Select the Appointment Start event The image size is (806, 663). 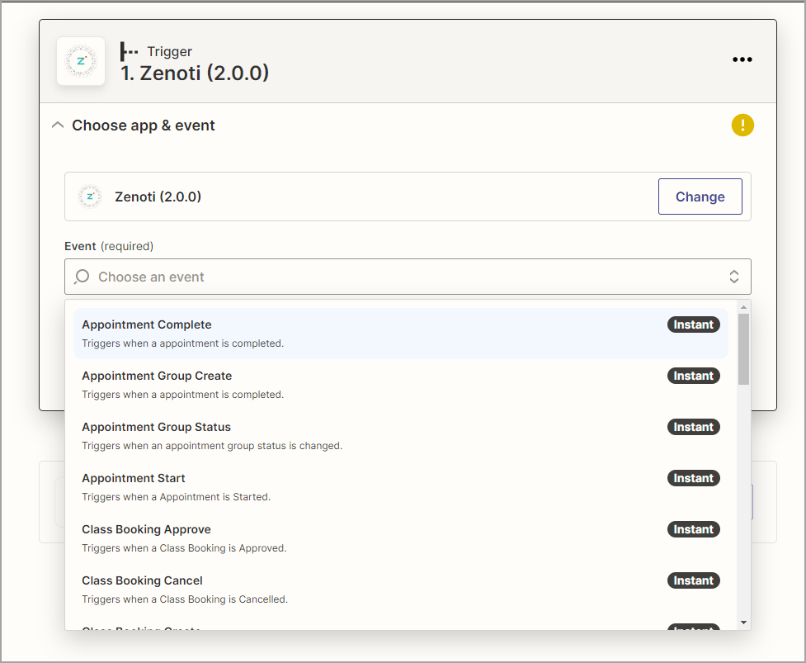[x=401, y=487]
